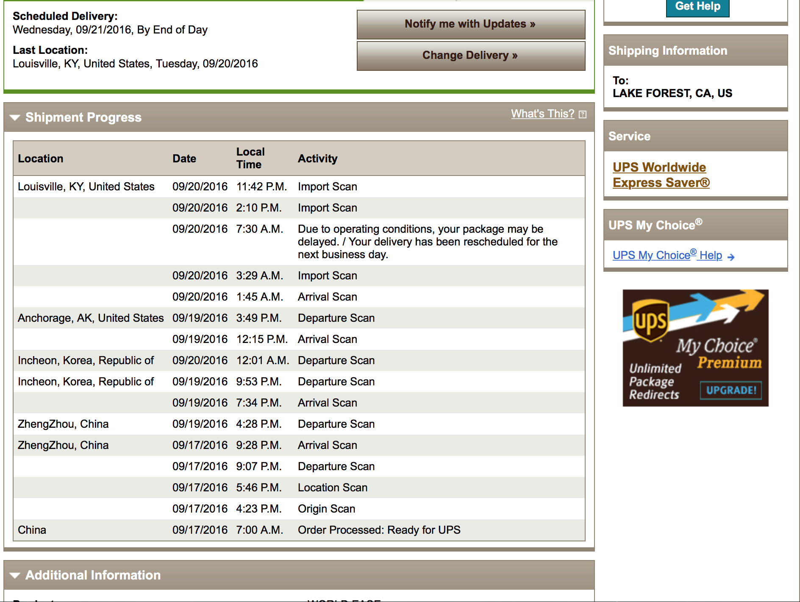Screen dimensions: 800x602
Task: Select the 2:10 P.M. time cell
Action: pos(259,208)
